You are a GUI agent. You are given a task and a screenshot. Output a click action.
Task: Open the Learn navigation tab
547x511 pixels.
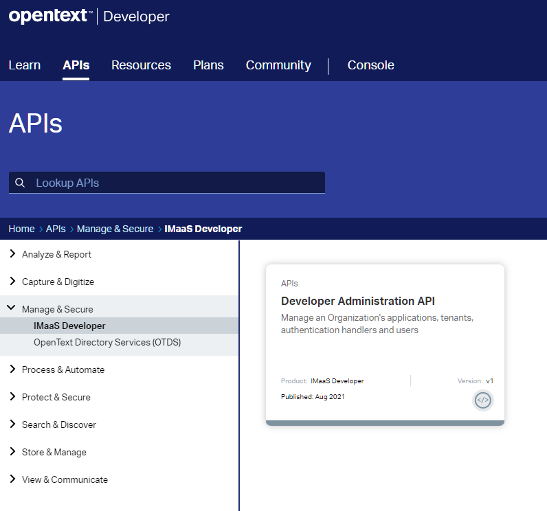click(x=25, y=65)
